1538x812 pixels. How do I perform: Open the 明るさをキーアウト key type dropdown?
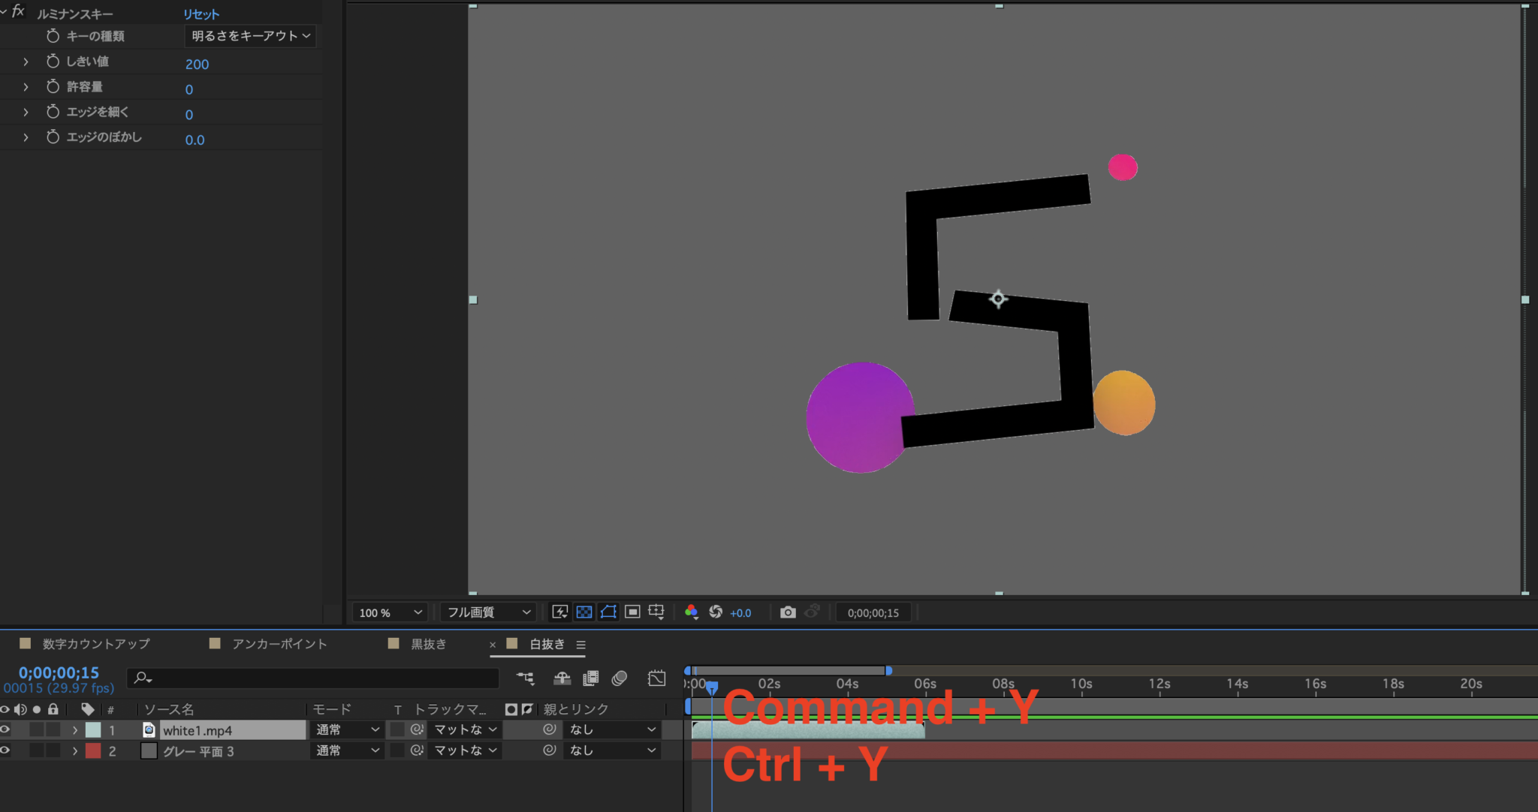pyautogui.click(x=250, y=36)
